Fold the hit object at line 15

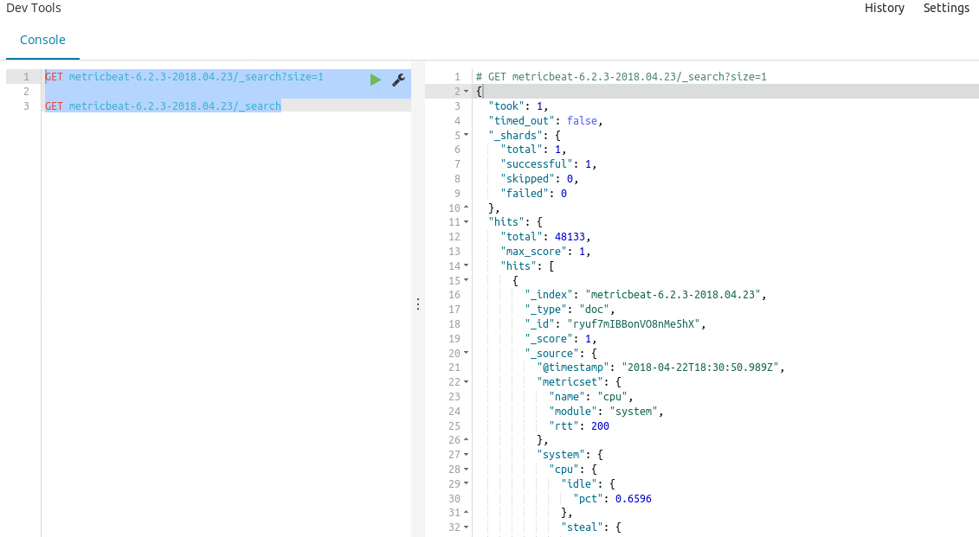click(466, 281)
